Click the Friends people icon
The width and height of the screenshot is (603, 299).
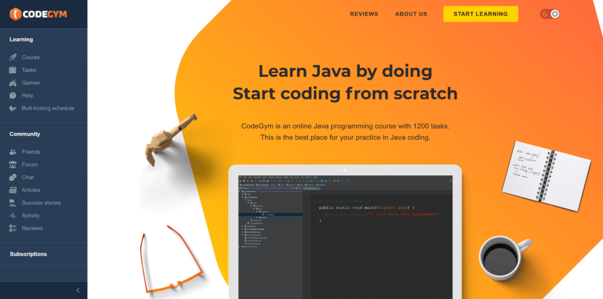(x=13, y=152)
